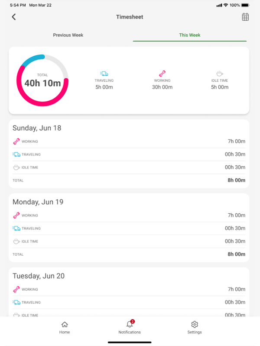Go to Home icon
The image size is (260, 346).
[x=65, y=325]
